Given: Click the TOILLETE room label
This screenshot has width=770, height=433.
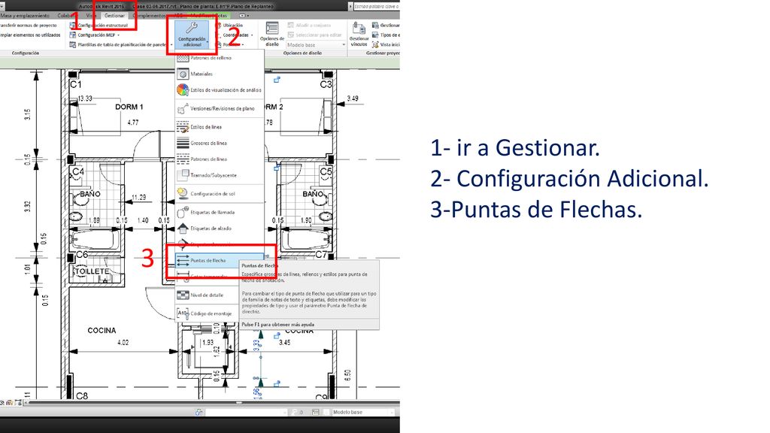Looking at the screenshot, I should 92,271.
